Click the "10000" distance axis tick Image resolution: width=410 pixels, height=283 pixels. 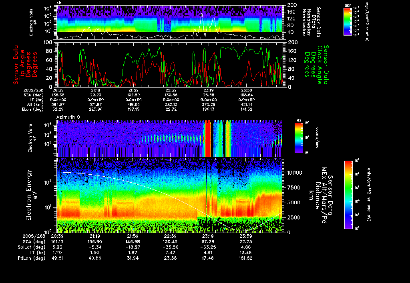pos(295,173)
